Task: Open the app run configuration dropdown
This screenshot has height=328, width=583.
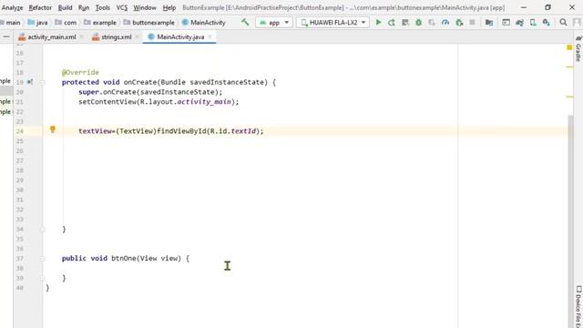Action: [274, 23]
